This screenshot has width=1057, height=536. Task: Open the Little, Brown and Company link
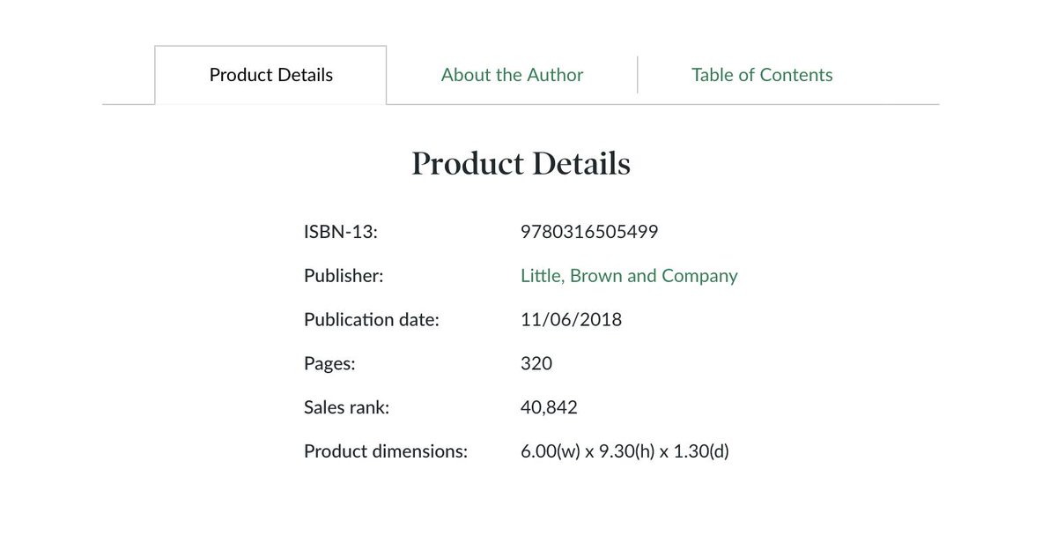click(x=629, y=276)
